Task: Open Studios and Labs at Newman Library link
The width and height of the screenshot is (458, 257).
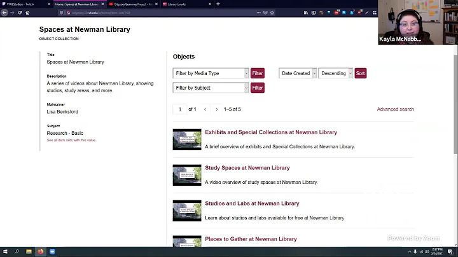Action: tap(252, 204)
